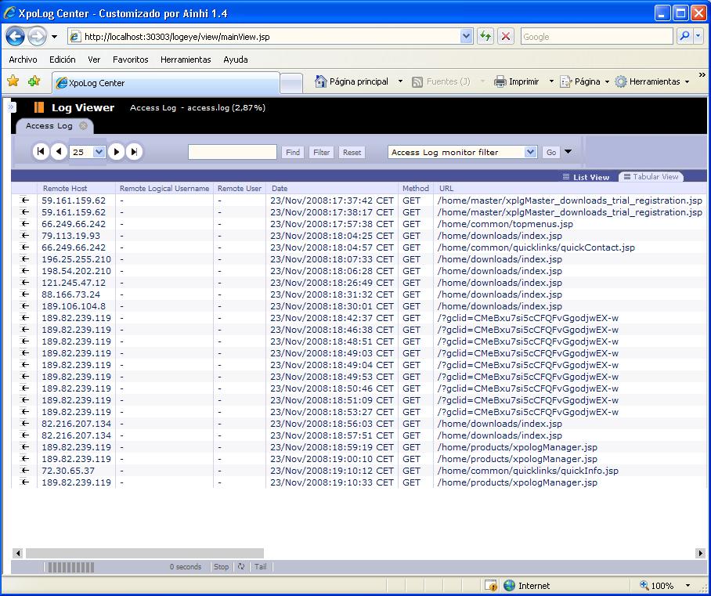Go to previous page of log records
Screen dimensions: 711x596
pyautogui.click(x=59, y=151)
